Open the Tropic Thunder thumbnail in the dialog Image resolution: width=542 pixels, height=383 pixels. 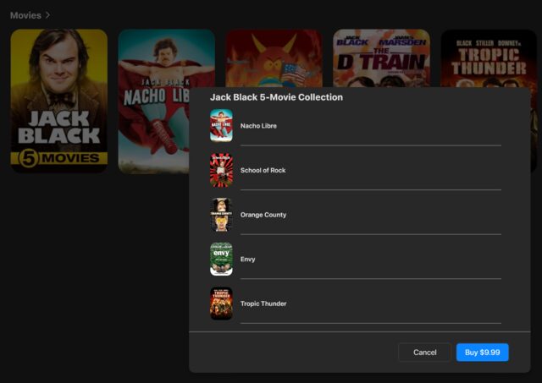pos(221,304)
